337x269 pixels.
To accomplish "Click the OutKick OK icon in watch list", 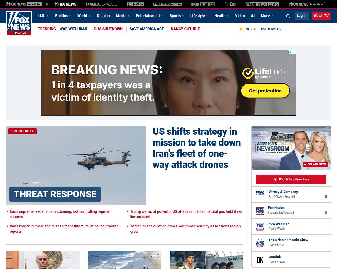I will pos(260,260).
